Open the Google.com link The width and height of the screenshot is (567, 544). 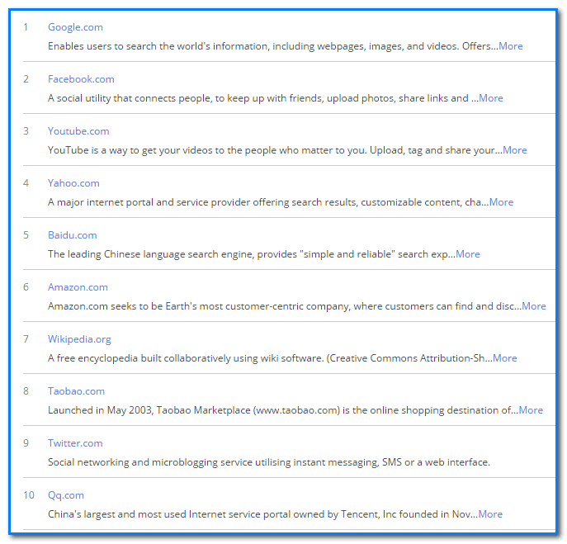pos(75,27)
